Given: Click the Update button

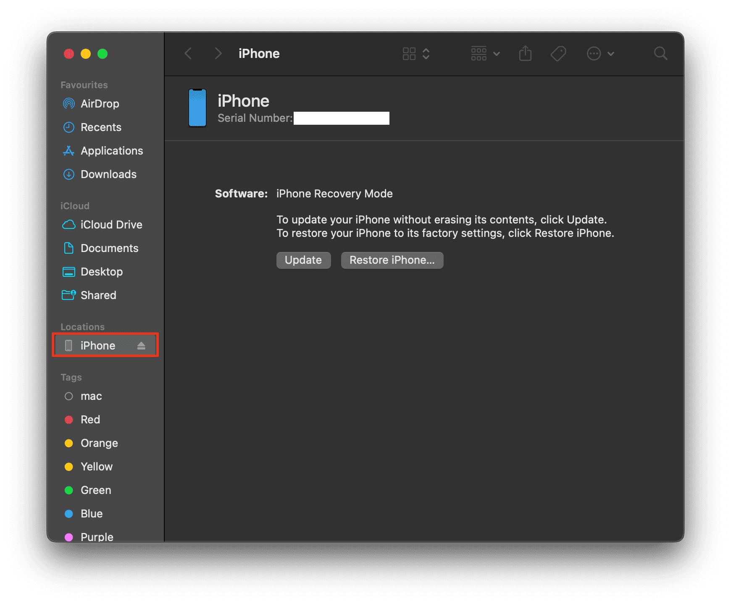Looking at the screenshot, I should click(x=303, y=260).
